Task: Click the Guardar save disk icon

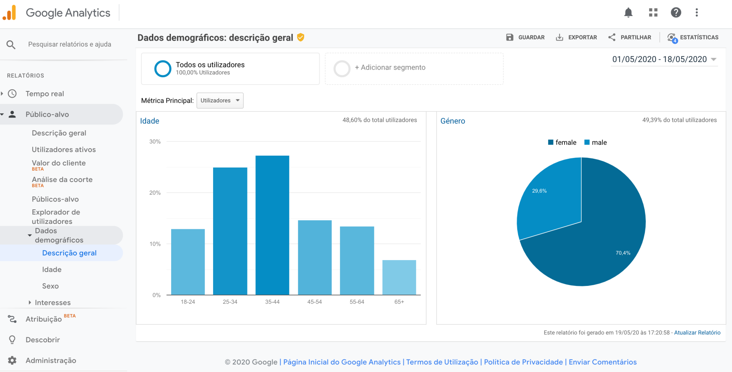Action: (x=510, y=37)
